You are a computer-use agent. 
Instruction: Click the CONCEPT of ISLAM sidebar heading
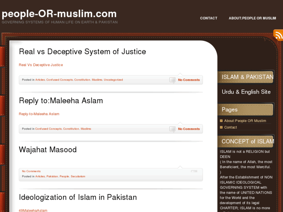pos(248,142)
